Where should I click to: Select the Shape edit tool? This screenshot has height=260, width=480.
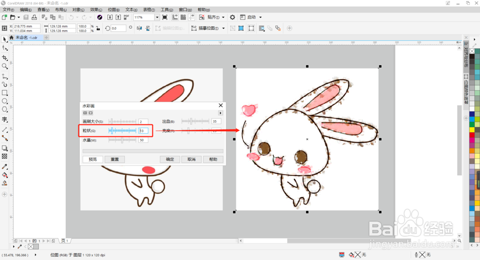5,48
